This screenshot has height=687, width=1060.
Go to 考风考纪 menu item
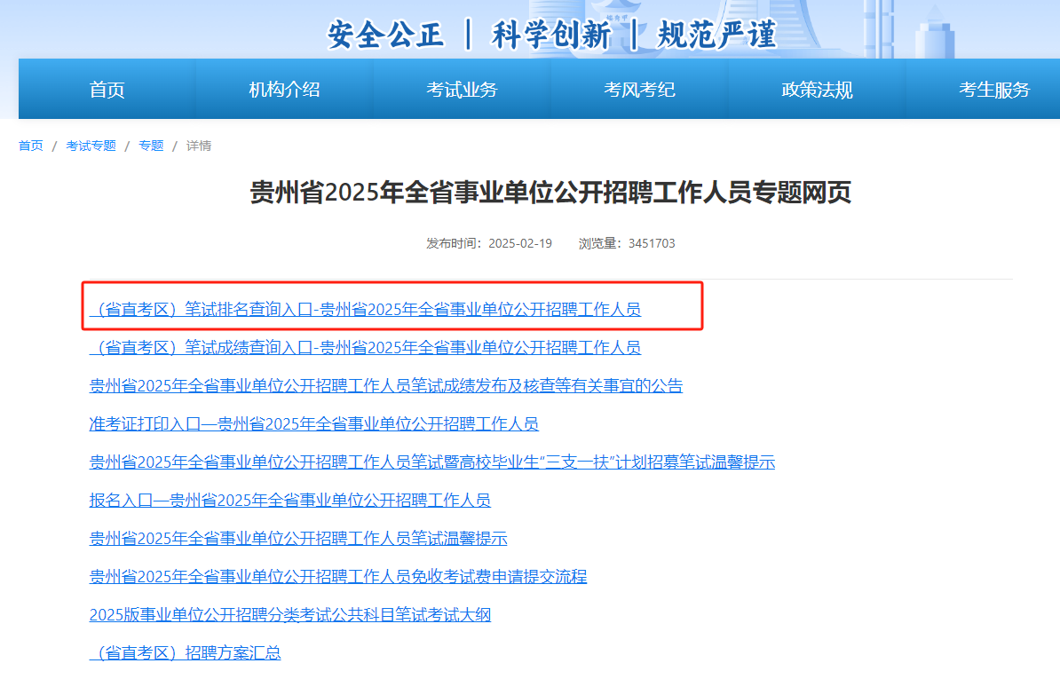(x=639, y=90)
